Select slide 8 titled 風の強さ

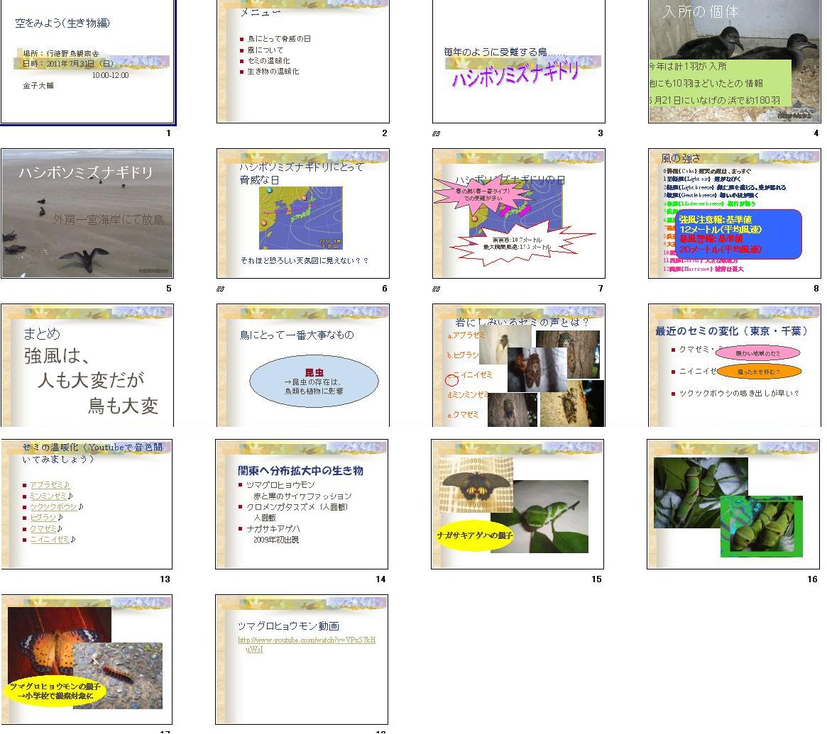pyautogui.click(x=734, y=213)
